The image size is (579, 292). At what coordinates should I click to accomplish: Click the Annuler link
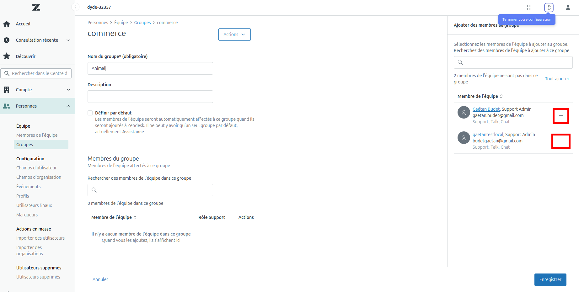[100, 279]
